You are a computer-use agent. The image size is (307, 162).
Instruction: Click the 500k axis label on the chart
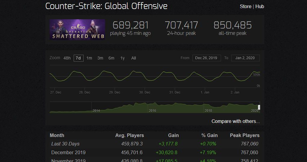coord(256,75)
